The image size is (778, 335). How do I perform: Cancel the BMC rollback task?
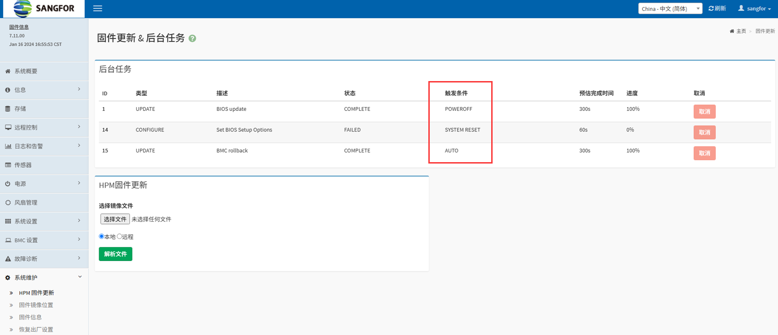[x=704, y=153]
